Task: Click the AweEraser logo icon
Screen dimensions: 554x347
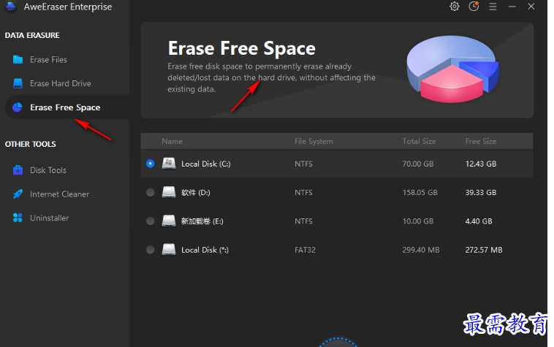Action: tap(11, 7)
